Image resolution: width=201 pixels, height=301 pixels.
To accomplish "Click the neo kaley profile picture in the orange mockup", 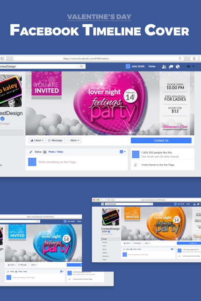I will [x=110, y=217].
